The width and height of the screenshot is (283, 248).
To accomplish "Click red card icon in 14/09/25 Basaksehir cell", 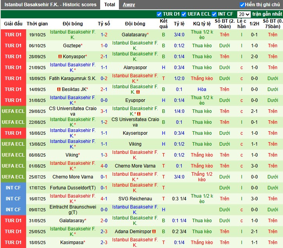I will pyautogui.click(x=138, y=92).
